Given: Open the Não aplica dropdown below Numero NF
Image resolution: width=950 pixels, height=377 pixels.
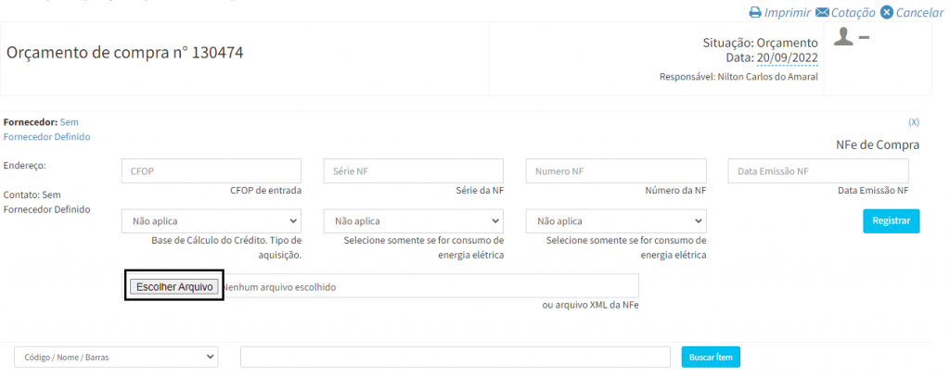Looking at the screenshot, I should [616, 221].
